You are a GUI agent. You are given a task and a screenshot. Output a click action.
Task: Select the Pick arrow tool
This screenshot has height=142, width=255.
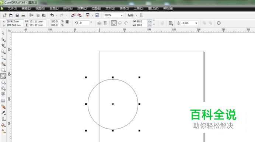click(x=3, y=33)
